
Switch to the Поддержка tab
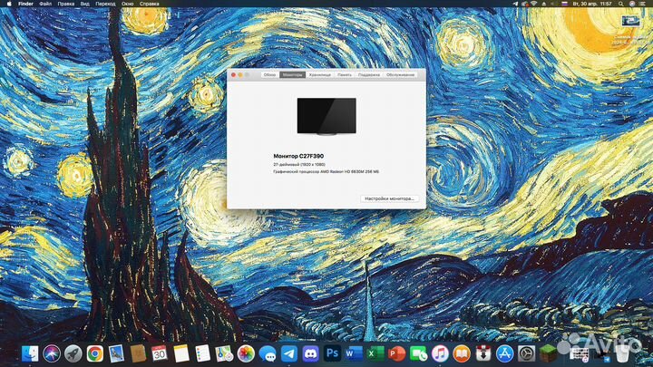369,75
